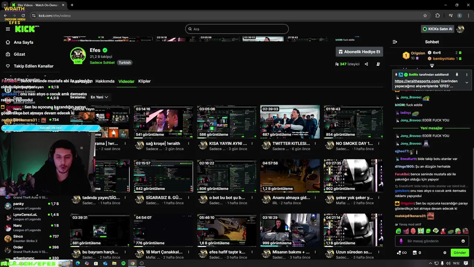Open the Sinco channel in sidebar

[x=31, y=238]
